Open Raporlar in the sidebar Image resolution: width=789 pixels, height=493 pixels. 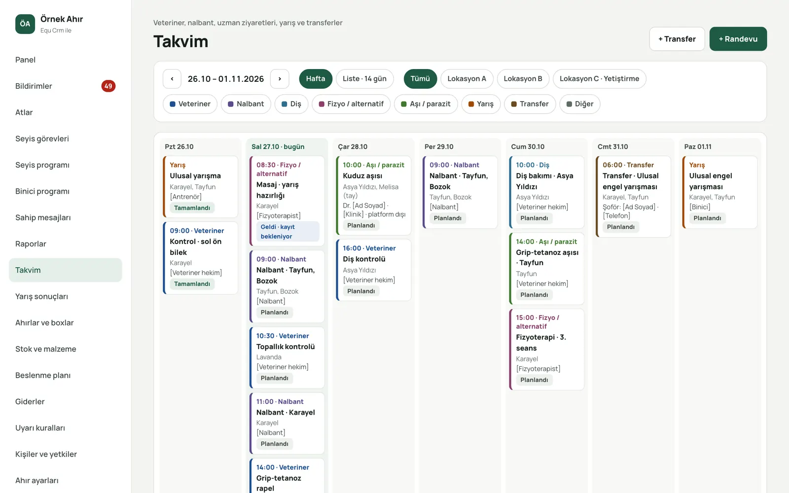tap(66, 244)
